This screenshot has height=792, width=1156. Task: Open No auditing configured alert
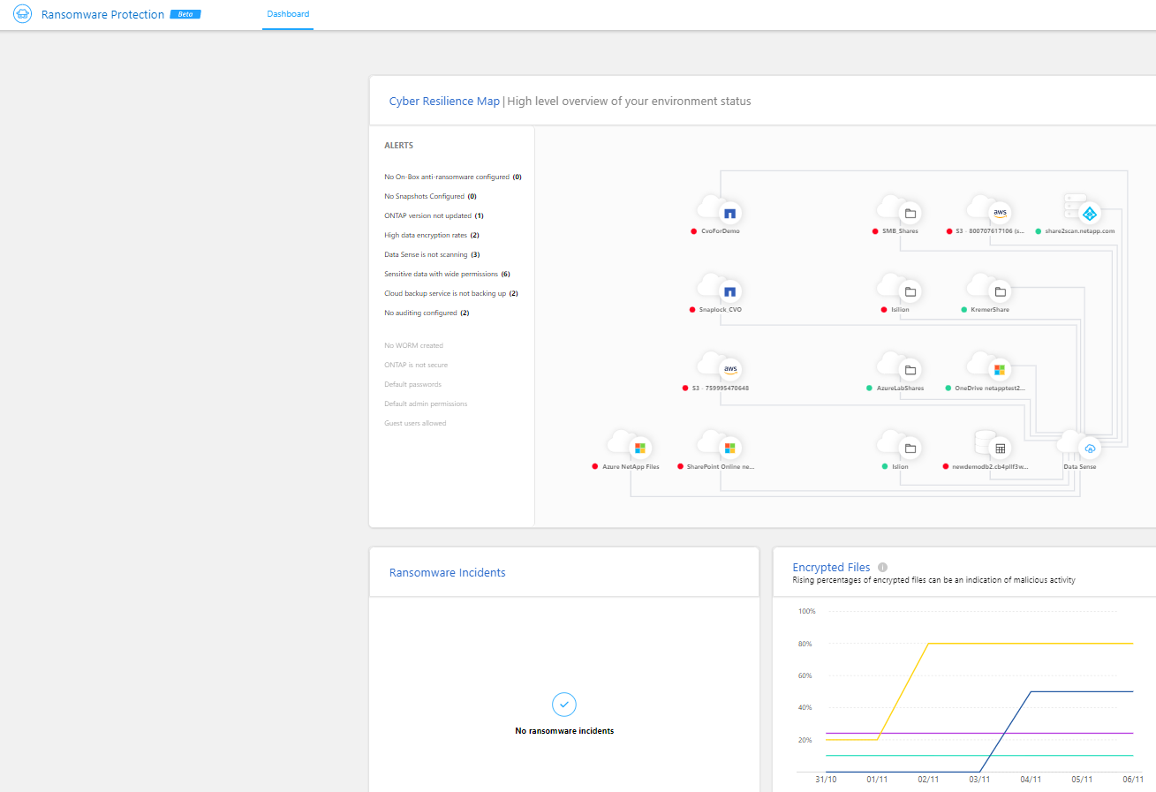[427, 313]
